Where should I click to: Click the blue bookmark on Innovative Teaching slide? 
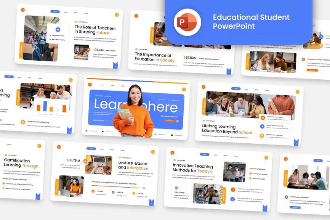(265, 208)
